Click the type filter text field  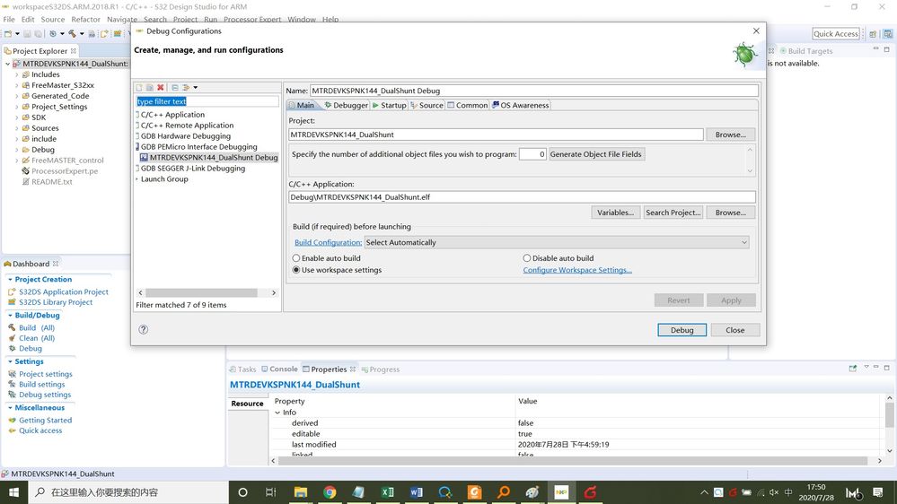coord(207,101)
